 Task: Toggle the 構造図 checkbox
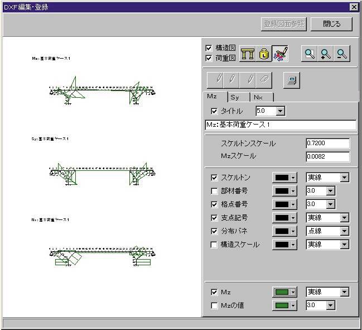pos(209,48)
